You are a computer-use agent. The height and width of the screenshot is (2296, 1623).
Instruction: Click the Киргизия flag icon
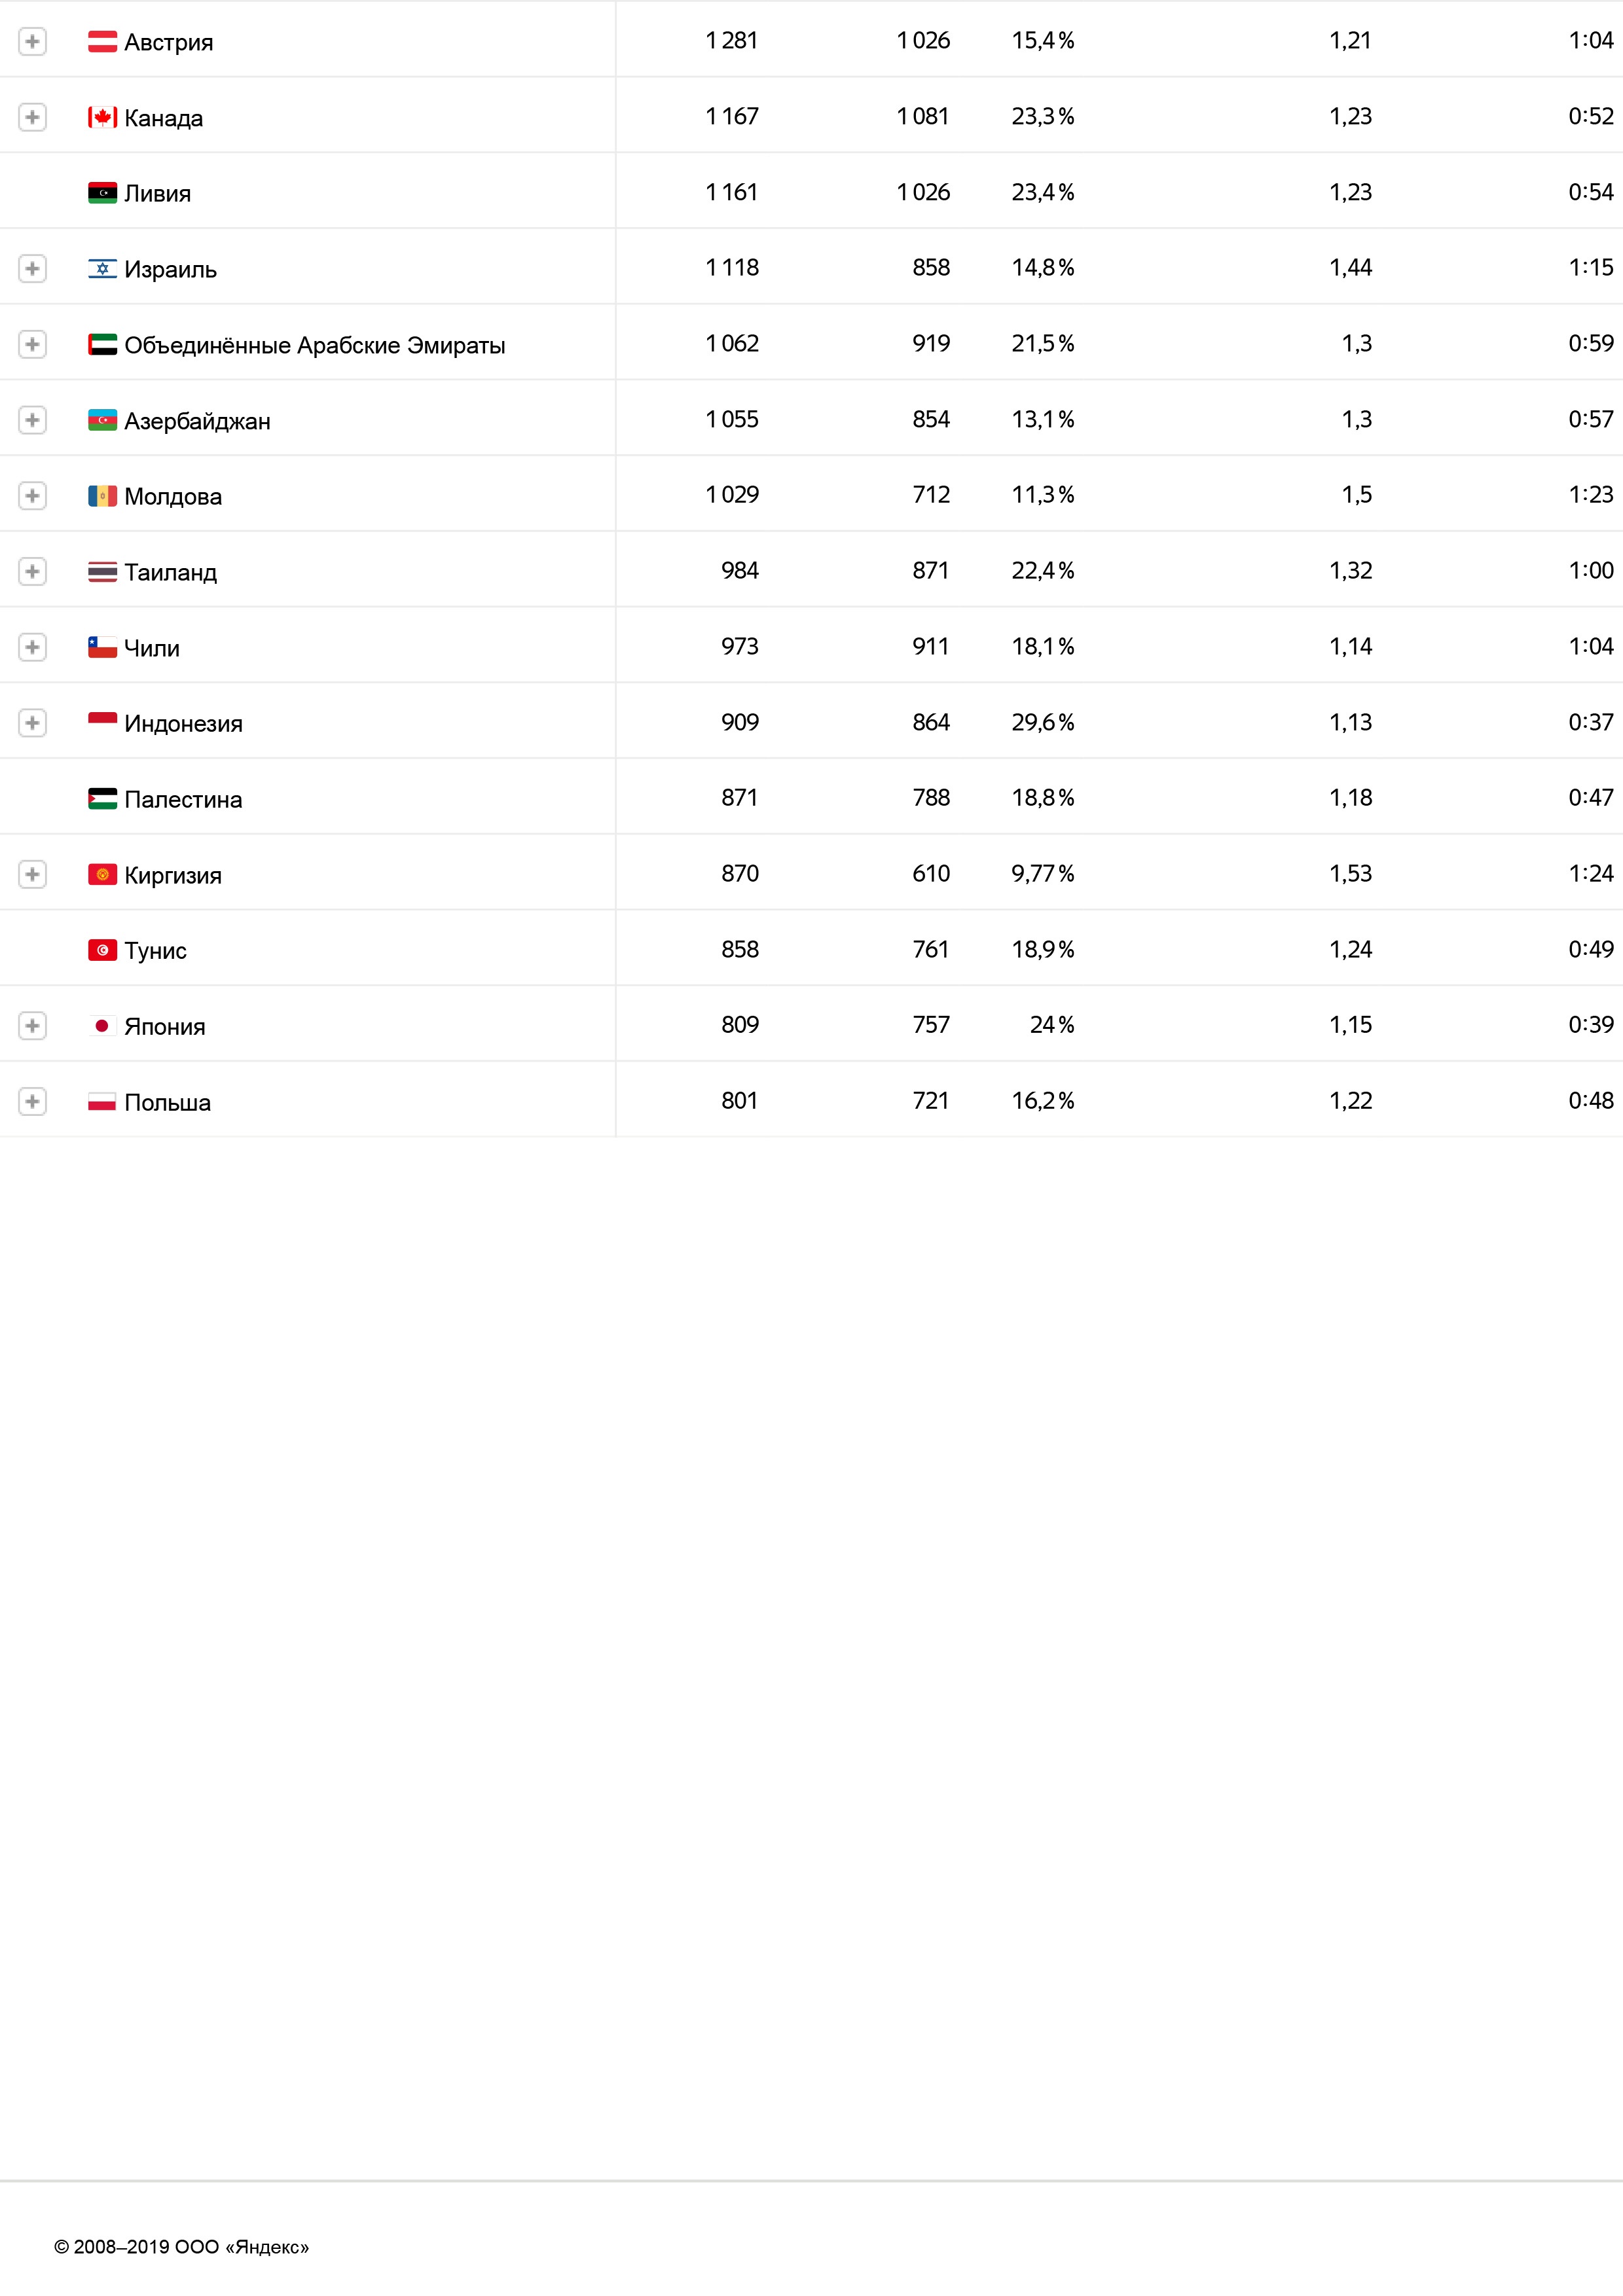102,875
